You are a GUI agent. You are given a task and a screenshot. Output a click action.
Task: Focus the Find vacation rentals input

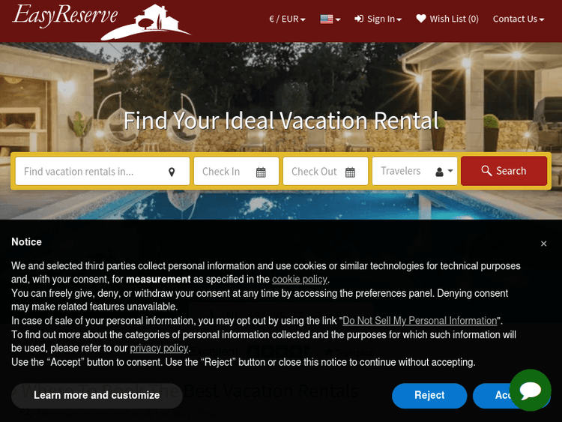(103, 172)
